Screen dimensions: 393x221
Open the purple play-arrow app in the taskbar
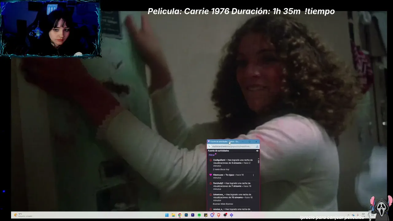pos(232,215)
